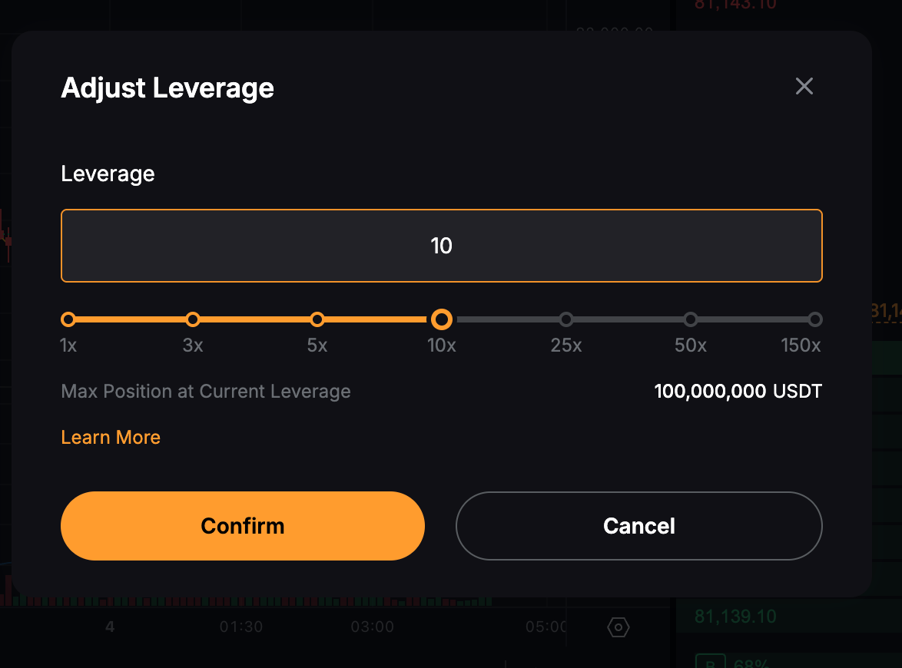Open the Learn More link
The width and height of the screenshot is (902, 668).
tap(111, 437)
